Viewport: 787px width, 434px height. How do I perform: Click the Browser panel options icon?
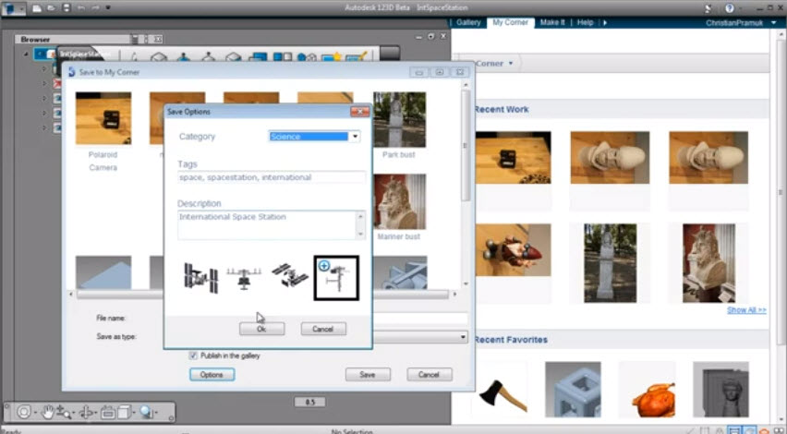pos(135,39)
